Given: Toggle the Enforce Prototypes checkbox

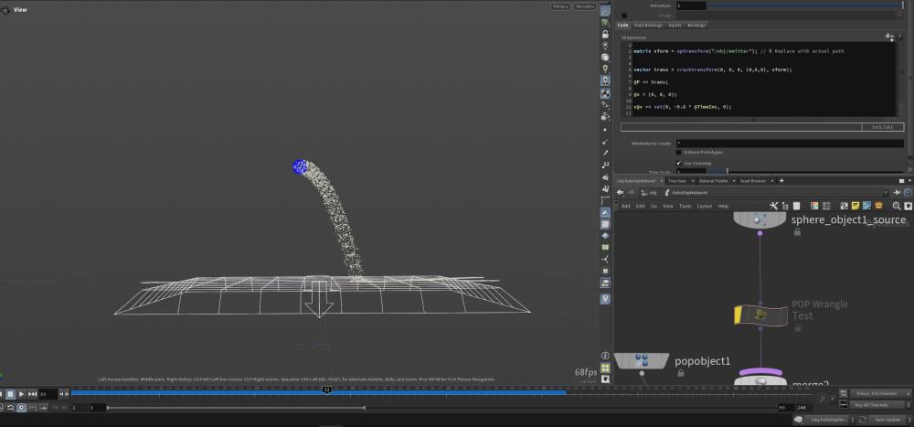Looking at the screenshot, I should click(679, 153).
